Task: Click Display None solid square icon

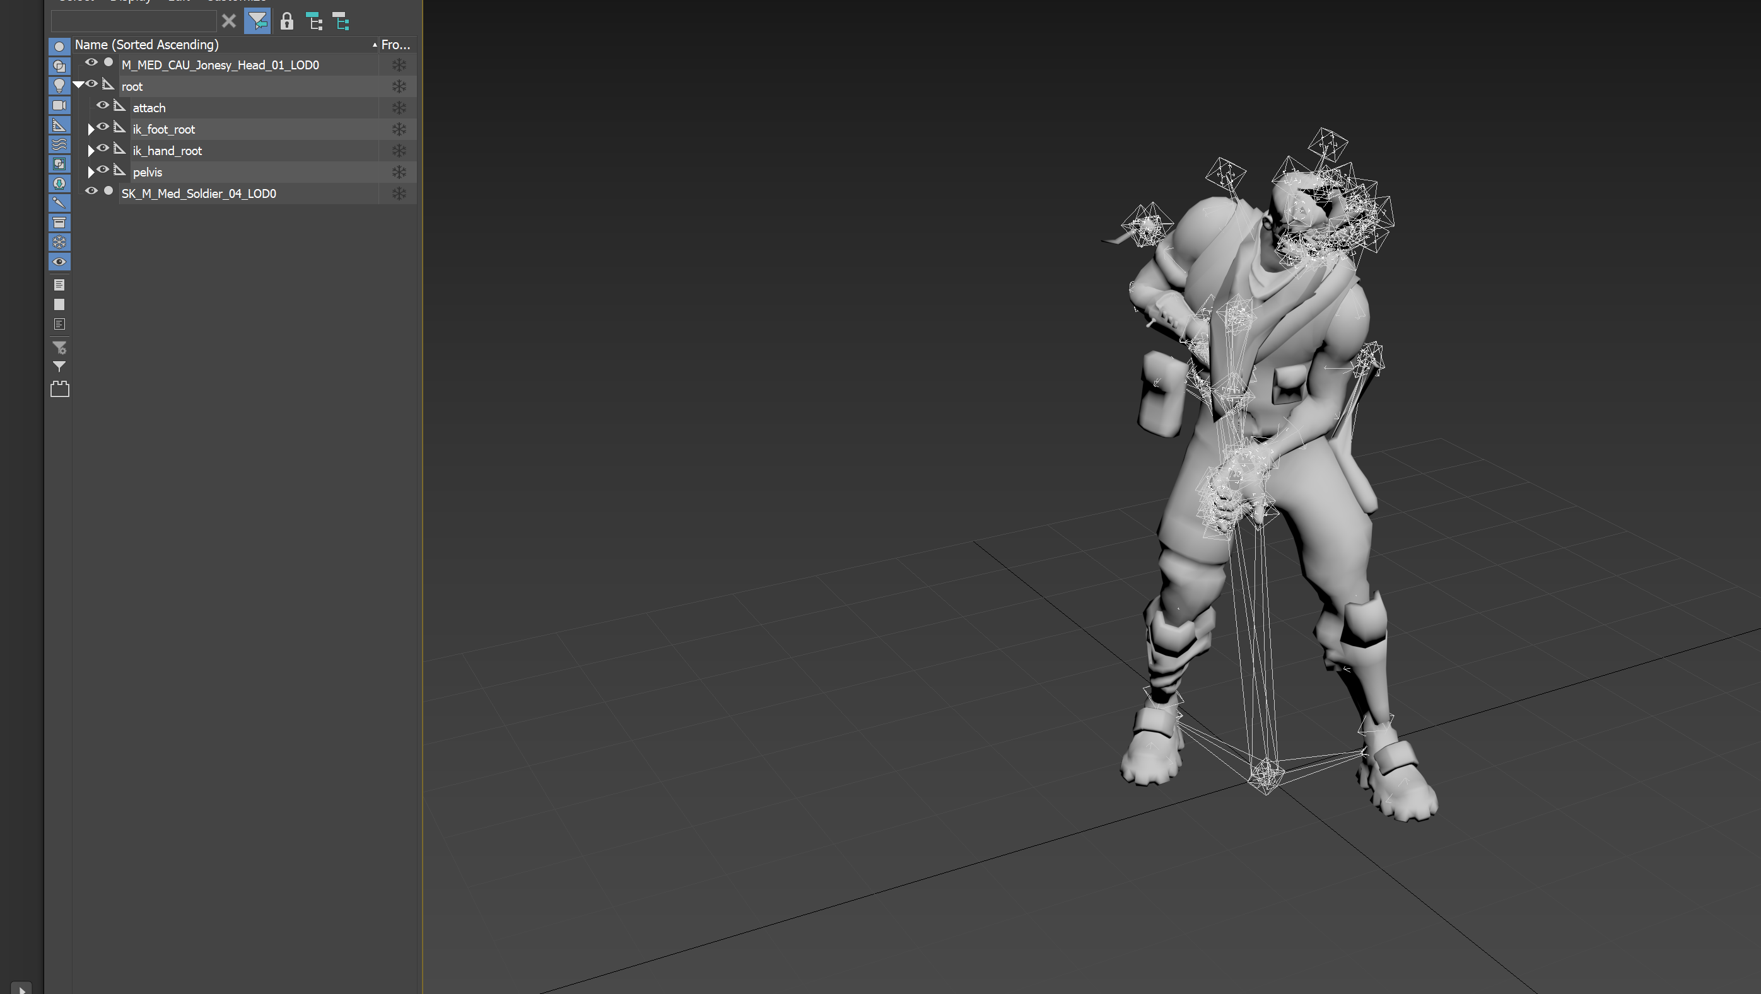Action: [59, 304]
